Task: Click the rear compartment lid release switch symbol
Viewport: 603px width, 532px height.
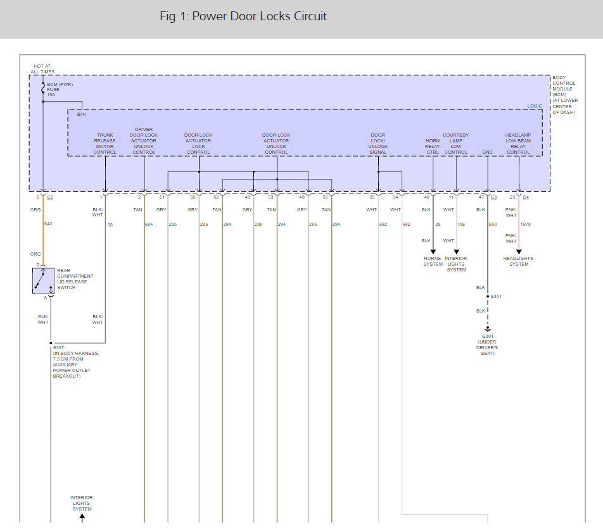Action: point(43,281)
